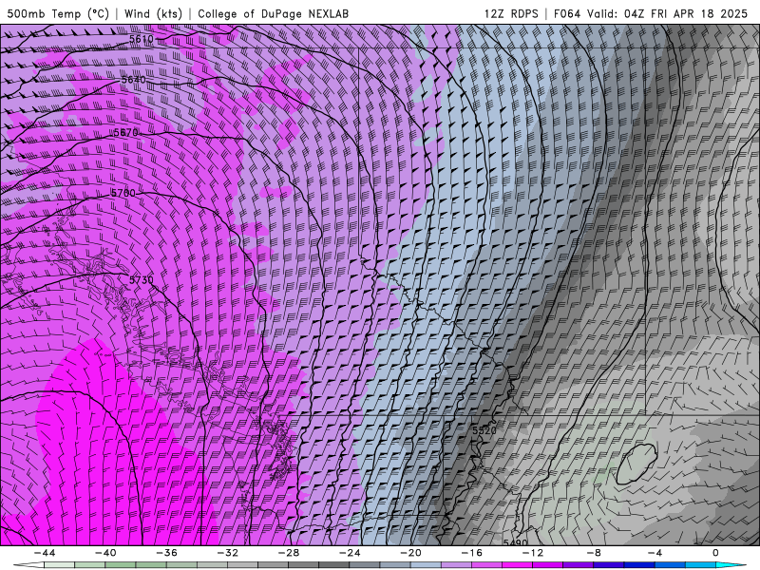Click the 'Wind (kts)' header label
Screen dimensions: 760x570
(153, 13)
